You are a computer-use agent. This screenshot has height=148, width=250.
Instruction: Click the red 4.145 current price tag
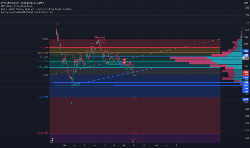tap(245, 72)
